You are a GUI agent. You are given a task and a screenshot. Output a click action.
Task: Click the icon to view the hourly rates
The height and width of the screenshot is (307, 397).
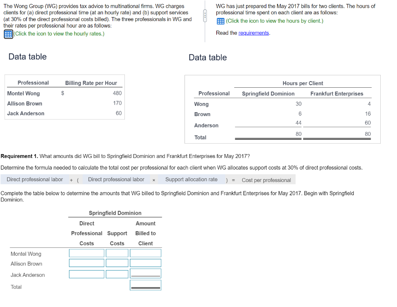8,35
